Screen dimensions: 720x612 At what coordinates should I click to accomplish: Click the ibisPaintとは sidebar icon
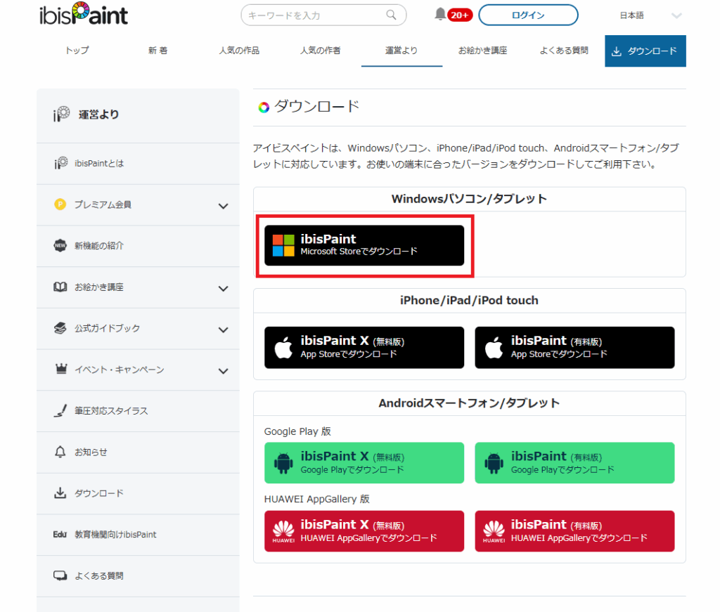60,163
